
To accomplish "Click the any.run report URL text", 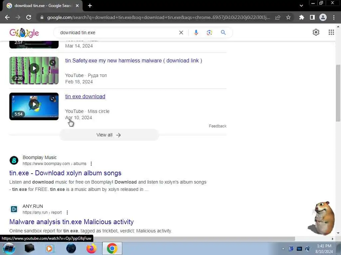I will click(42, 212).
